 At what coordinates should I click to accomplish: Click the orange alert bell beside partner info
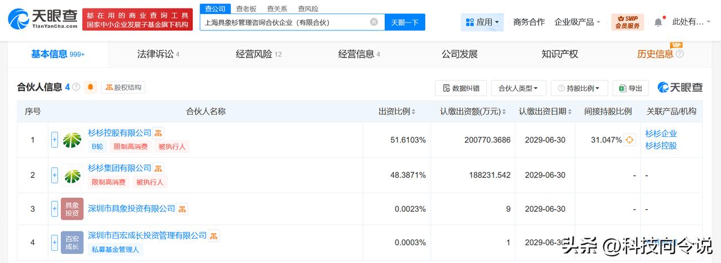(x=91, y=87)
